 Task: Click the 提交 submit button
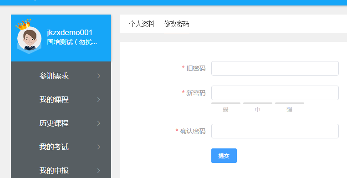click(224, 156)
